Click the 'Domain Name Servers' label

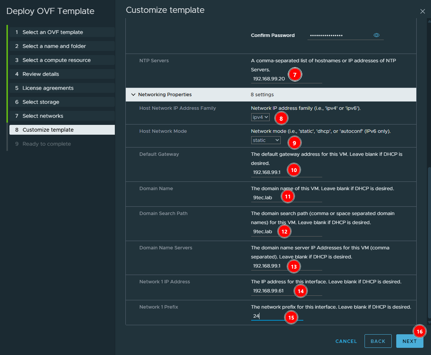[166, 247]
